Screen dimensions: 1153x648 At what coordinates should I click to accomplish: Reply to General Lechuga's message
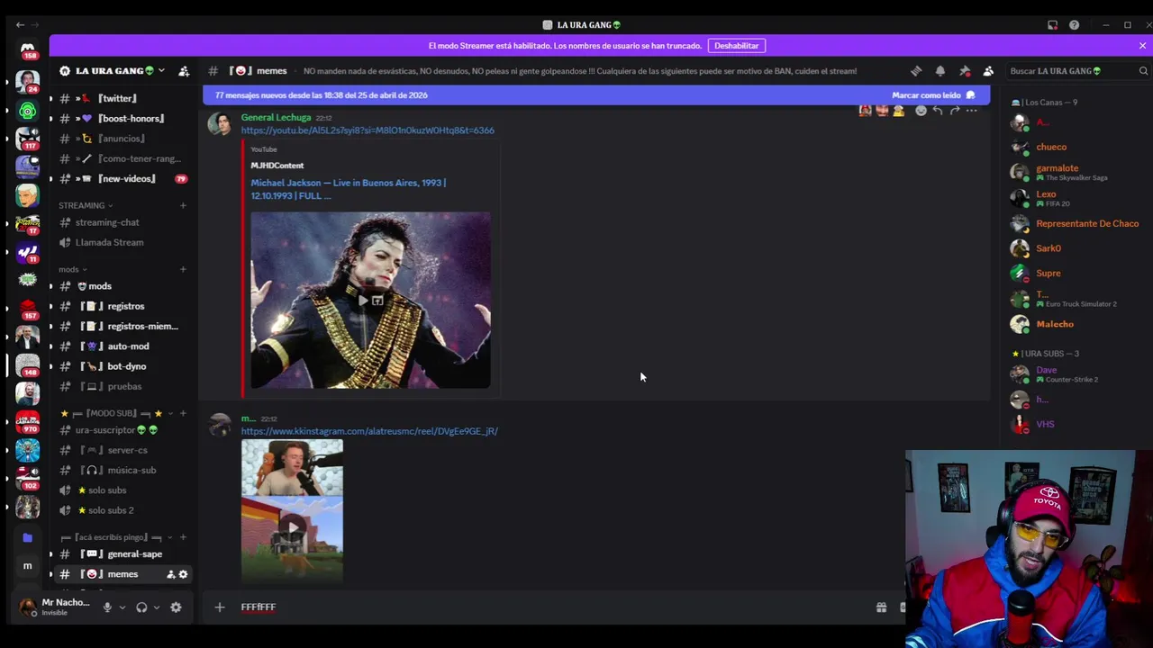(x=938, y=111)
